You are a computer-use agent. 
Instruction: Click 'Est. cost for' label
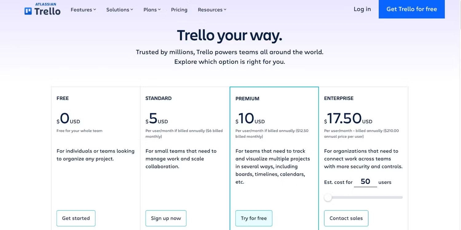(338, 182)
